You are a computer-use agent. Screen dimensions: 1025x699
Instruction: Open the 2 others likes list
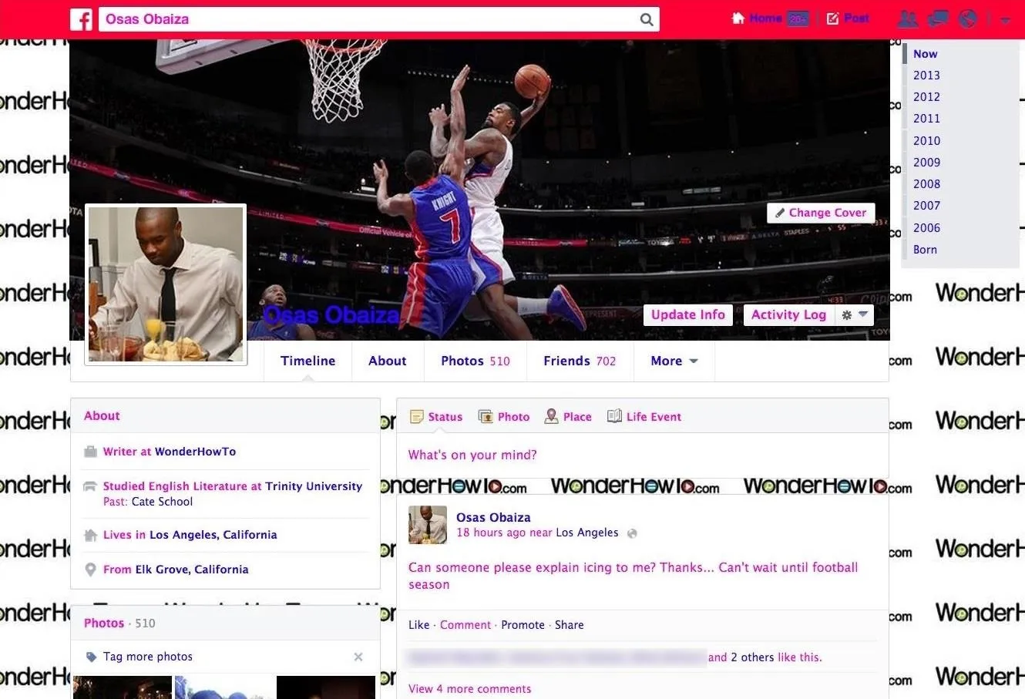tap(753, 657)
